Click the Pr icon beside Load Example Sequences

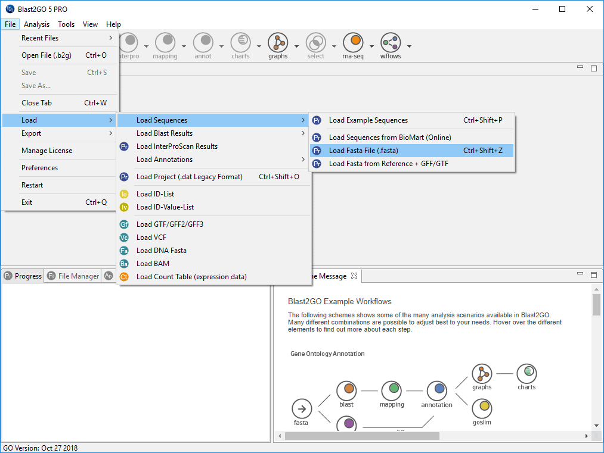click(317, 120)
